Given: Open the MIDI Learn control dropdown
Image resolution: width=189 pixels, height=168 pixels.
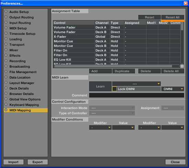Looking at the screenshot, I should [x=136, y=83].
